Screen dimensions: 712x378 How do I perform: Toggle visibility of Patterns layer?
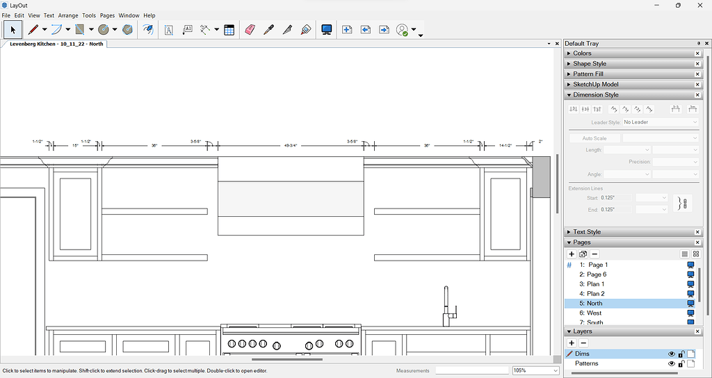click(672, 363)
